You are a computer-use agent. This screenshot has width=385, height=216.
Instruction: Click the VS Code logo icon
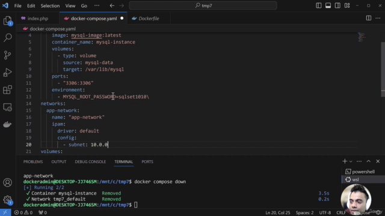[5, 5]
